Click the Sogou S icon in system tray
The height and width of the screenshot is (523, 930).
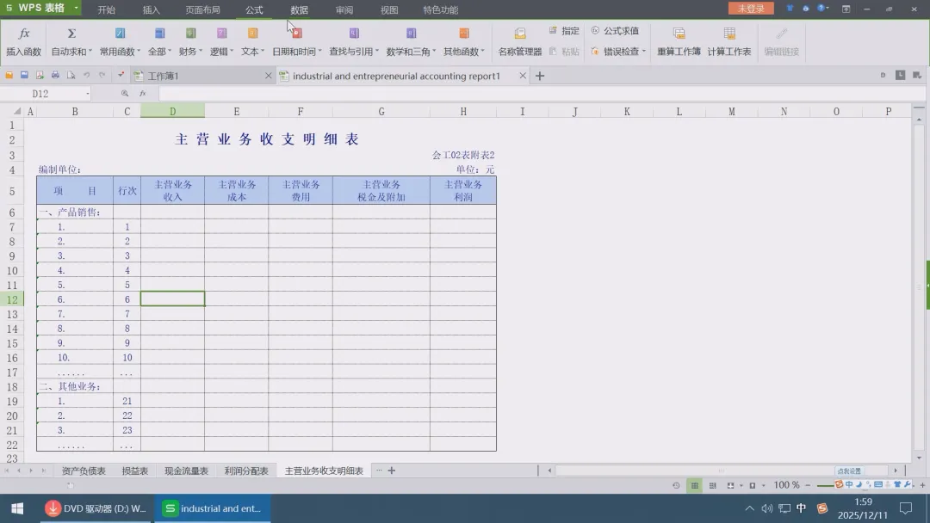(822, 508)
